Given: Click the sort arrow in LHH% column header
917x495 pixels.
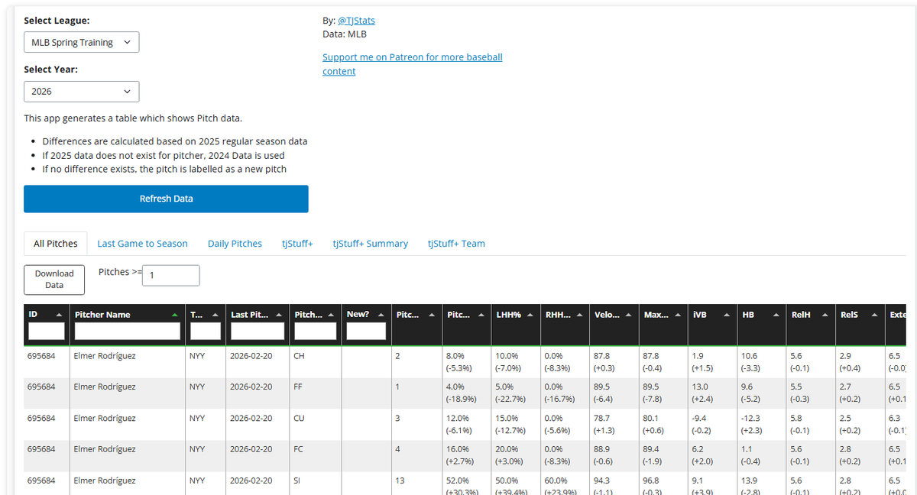Looking at the screenshot, I should 530,315.
